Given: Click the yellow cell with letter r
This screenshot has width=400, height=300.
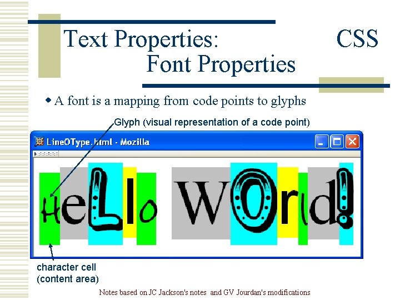Looking at the screenshot, I should point(288,202).
